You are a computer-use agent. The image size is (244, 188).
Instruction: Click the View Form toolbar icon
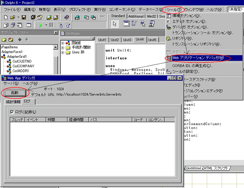pos(13,25)
